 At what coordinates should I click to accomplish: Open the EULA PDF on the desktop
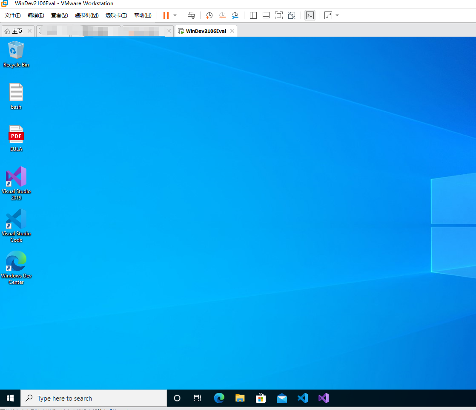pos(16,136)
